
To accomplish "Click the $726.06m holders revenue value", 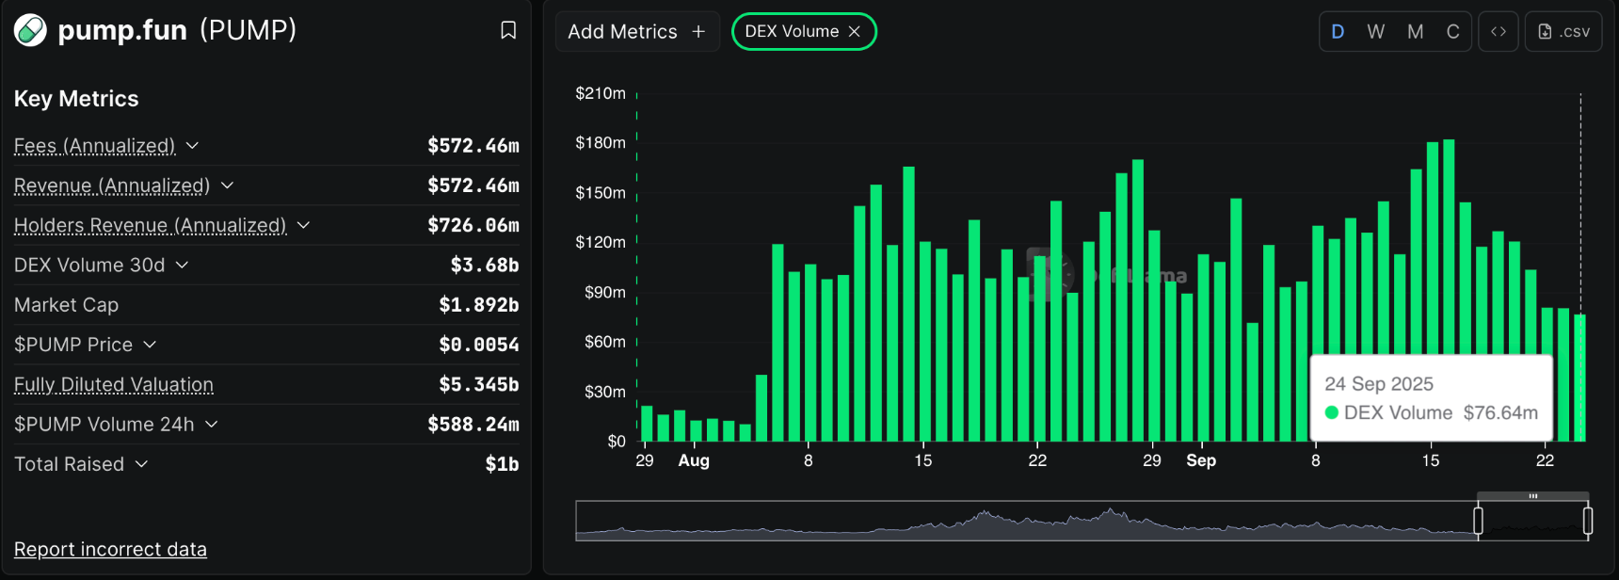I will tap(473, 225).
